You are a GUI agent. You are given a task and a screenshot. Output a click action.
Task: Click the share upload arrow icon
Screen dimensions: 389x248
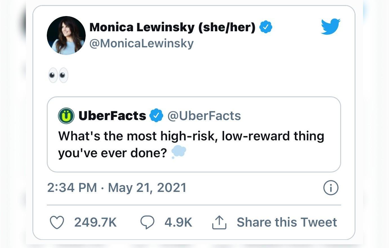tap(219, 222)
